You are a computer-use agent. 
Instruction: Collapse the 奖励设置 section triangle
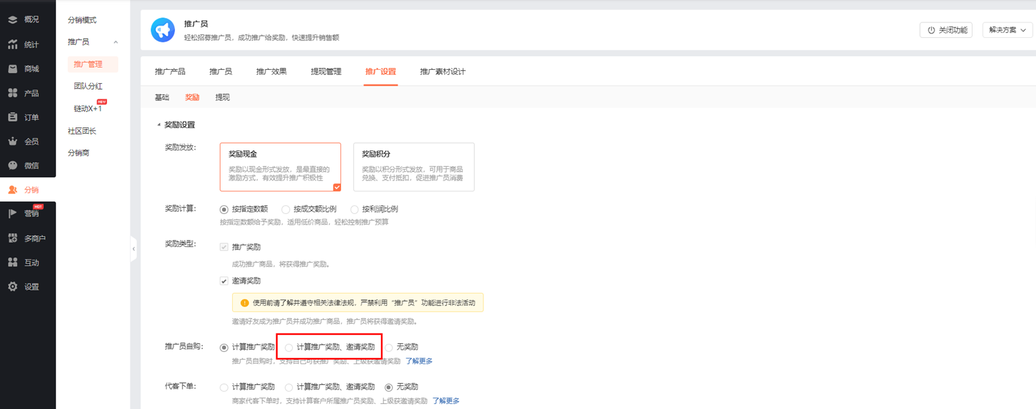(x=159, y=125)
